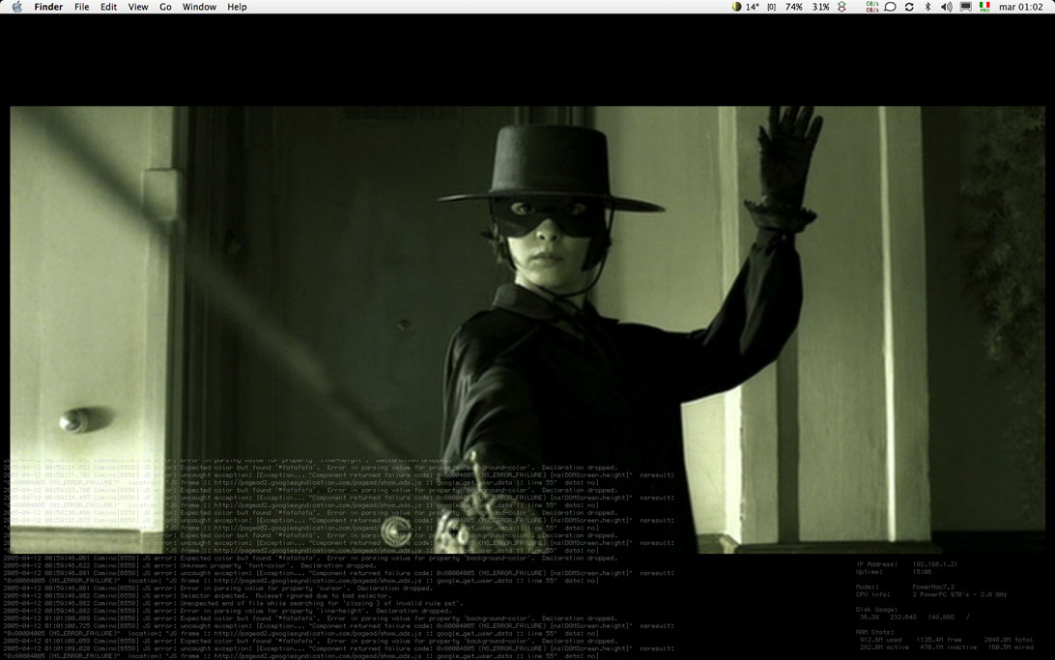
Task: Click the network throughput 0B/s indicator
Action: pyautogui.click(x=872, y=7)
